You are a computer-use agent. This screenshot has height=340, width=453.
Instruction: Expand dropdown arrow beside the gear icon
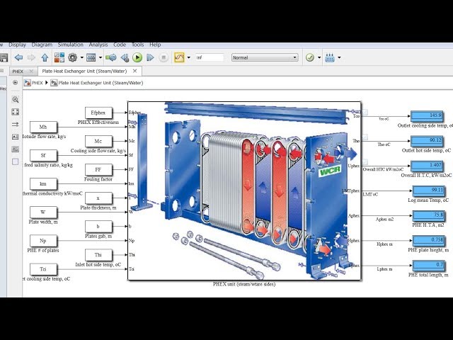click(82, 57)
